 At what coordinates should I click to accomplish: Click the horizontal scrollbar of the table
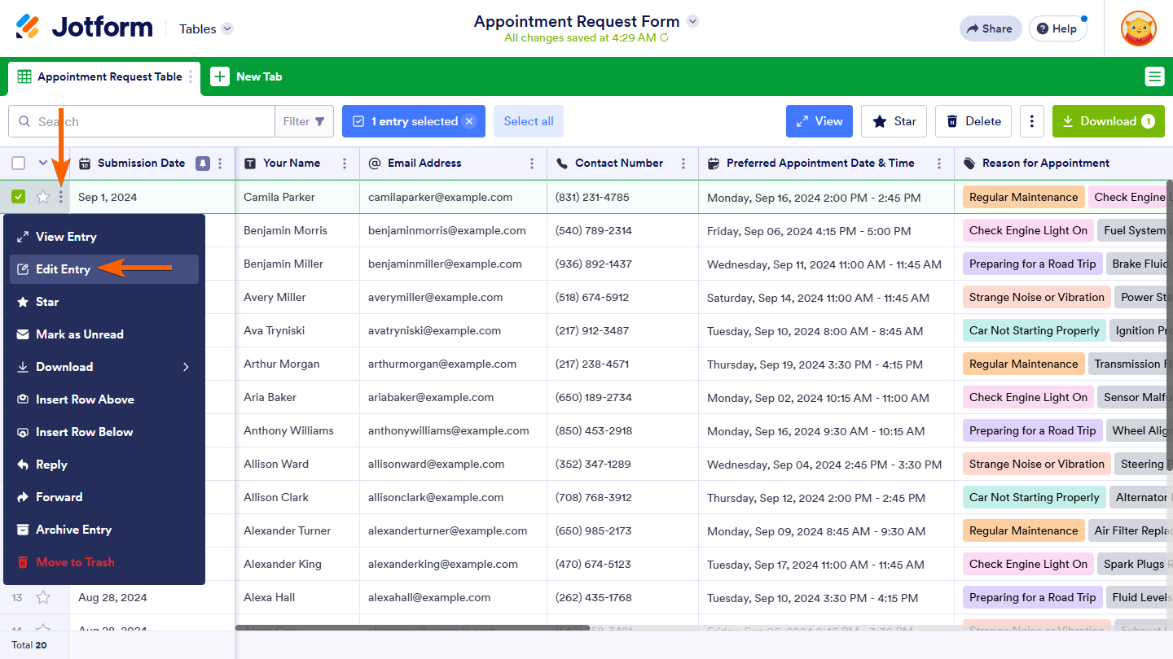click(x=412, y=627)
